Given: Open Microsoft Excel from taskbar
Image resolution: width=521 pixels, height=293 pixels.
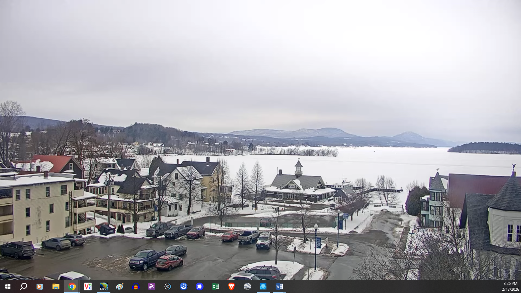Looking at the screenshot, I should pyautogui.click(x=216, y=286).
